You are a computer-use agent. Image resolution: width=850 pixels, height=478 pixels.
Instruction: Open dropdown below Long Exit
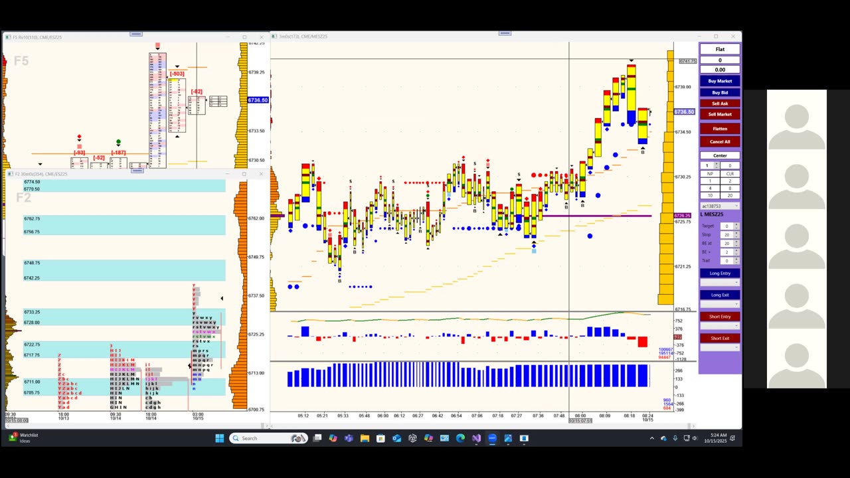point(720,304)
